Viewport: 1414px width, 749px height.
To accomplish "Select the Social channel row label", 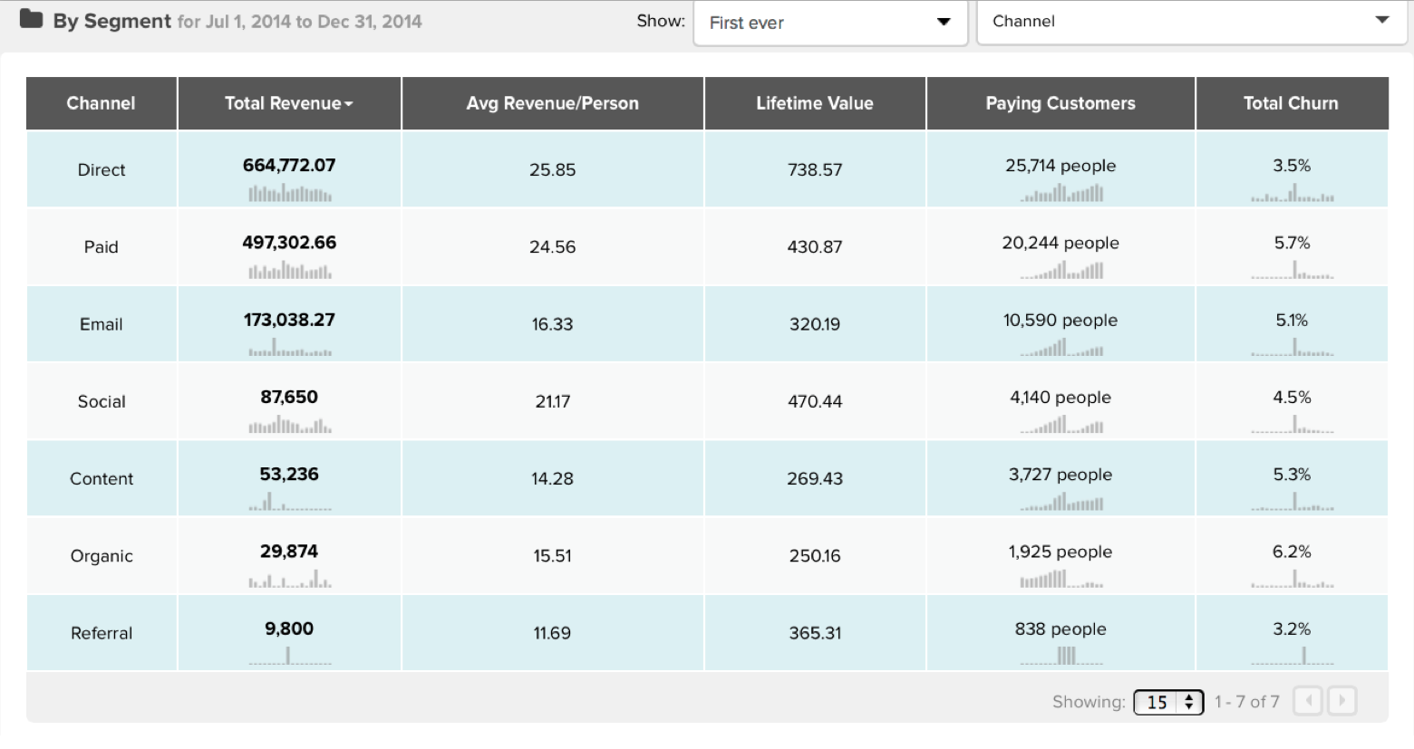I will [102, 401].
